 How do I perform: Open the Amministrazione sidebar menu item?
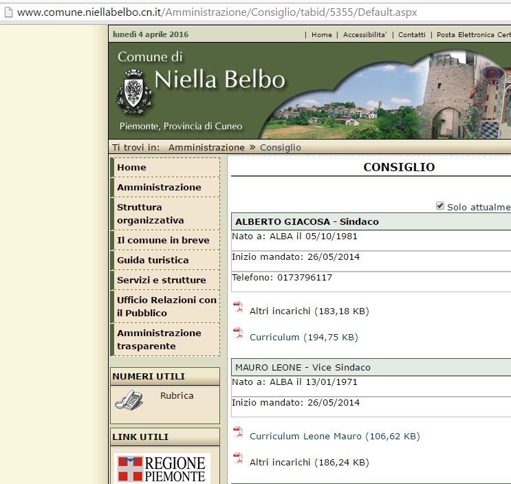pos(159,187)
